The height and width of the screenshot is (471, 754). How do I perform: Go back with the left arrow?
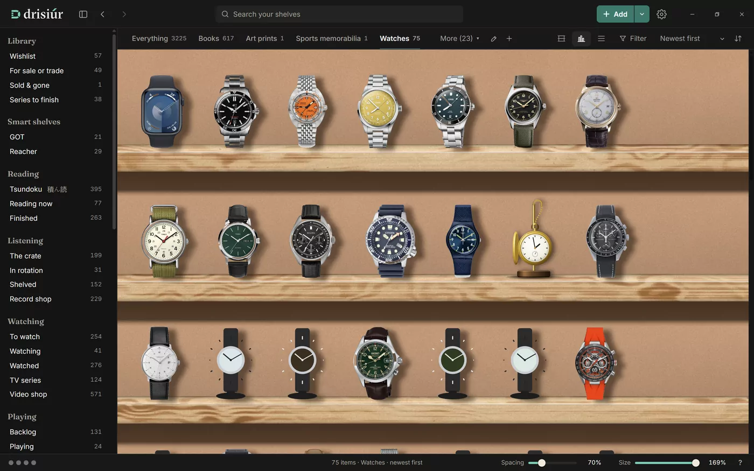(x=102, y=14)
